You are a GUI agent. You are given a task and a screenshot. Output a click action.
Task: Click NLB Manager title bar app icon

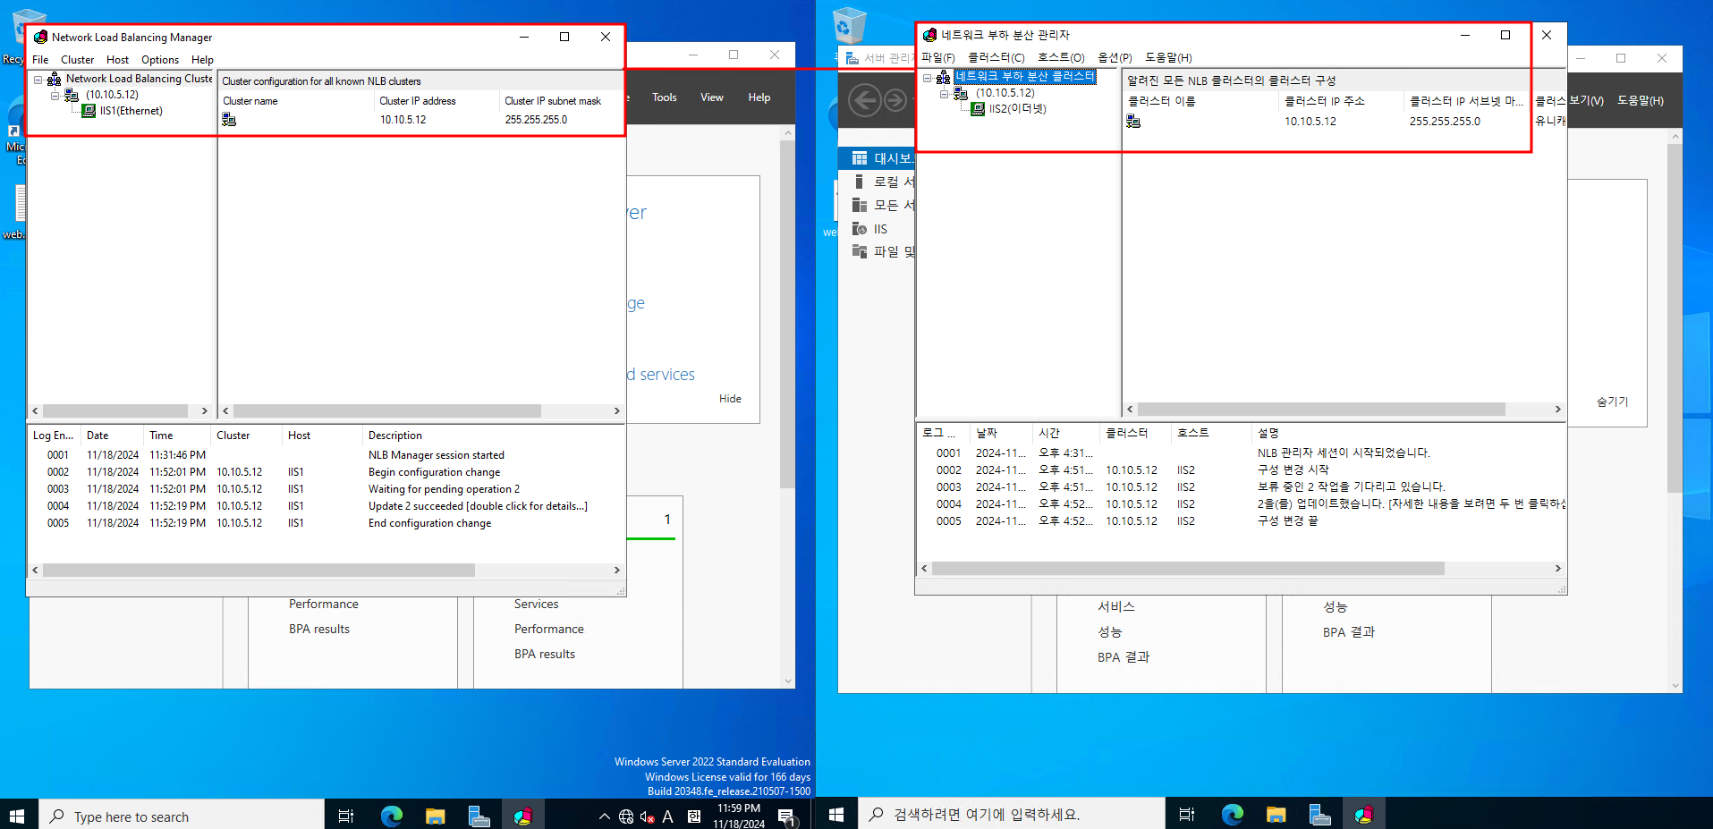coord(40,37)
